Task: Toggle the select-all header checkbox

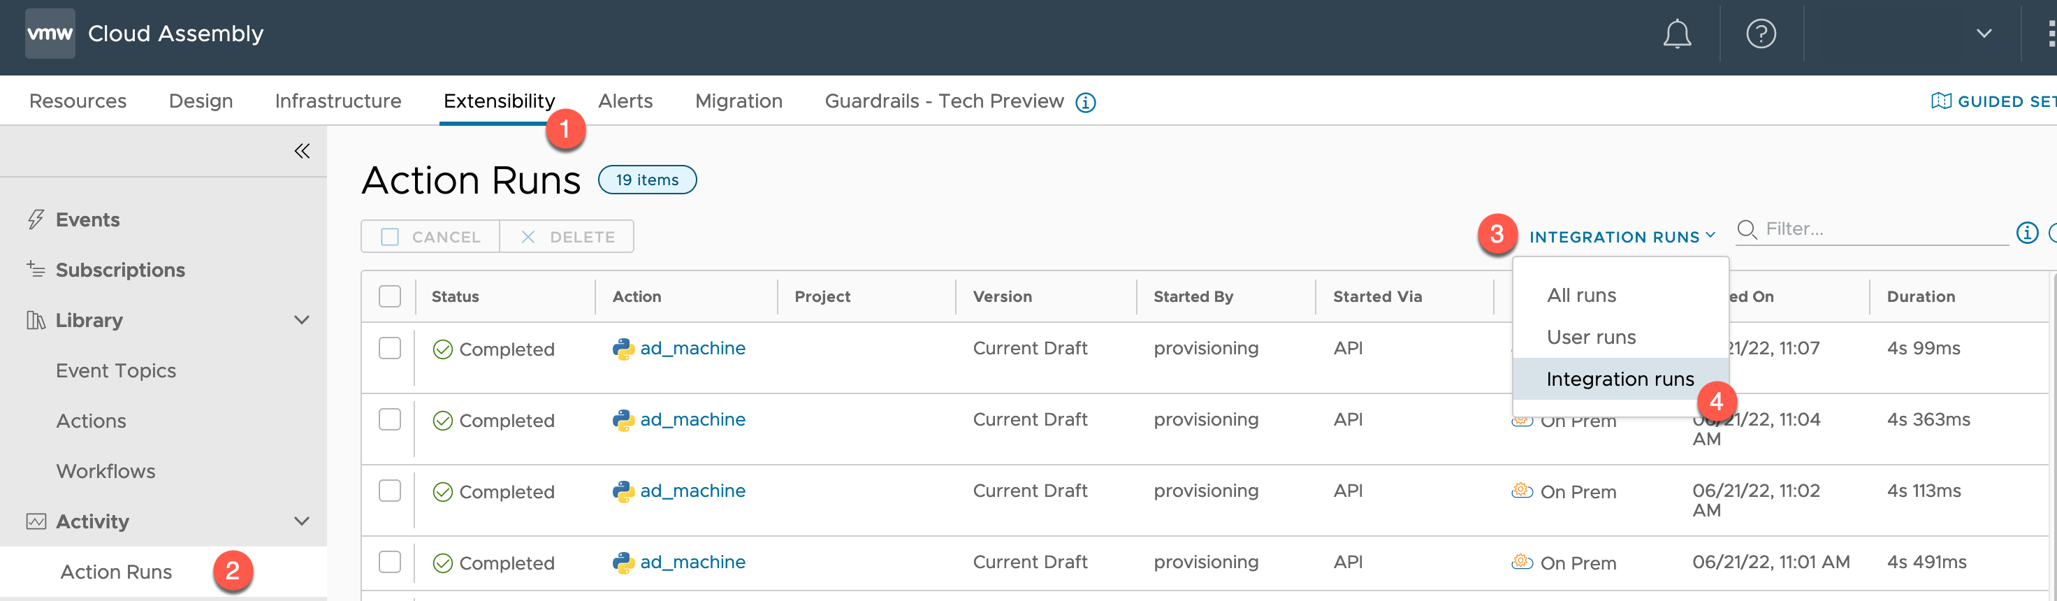Action: 390,296
